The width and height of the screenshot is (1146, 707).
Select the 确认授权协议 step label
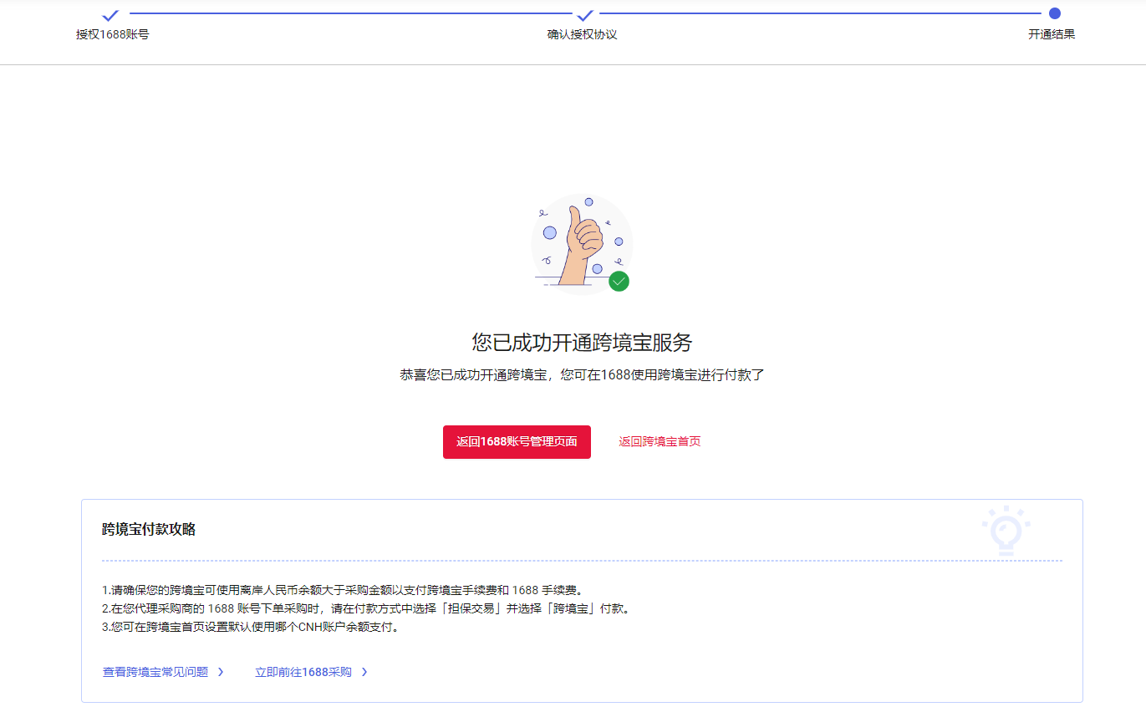point(582,35)
